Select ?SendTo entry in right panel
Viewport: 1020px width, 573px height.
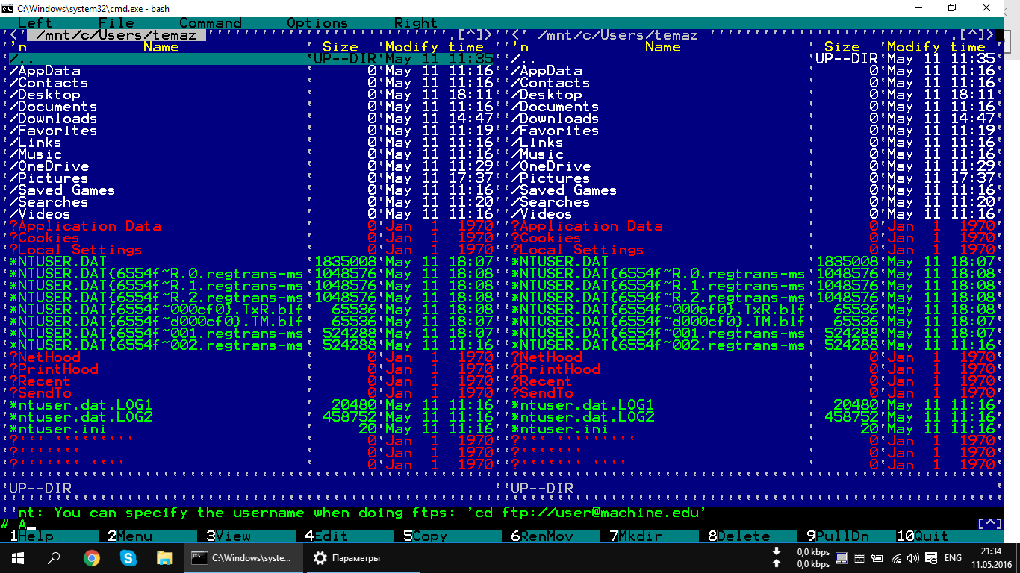pos(753,393)
